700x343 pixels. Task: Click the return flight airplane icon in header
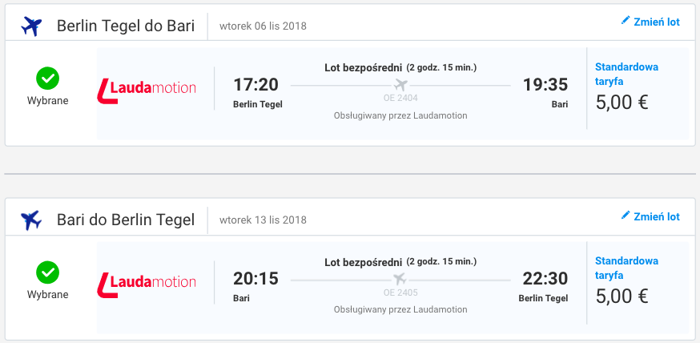point(32,220)
